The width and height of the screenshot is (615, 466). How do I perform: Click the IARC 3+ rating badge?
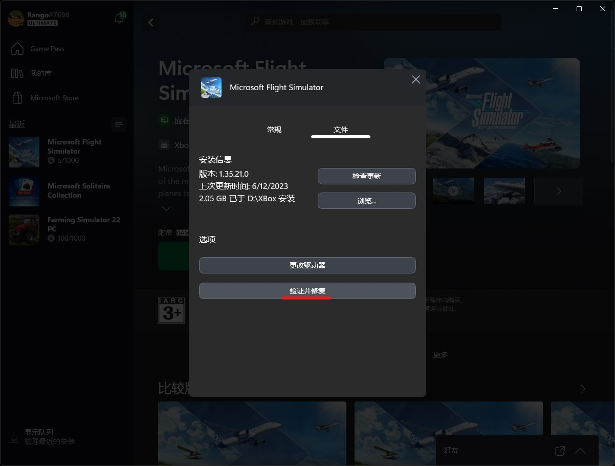click(171, 310)
